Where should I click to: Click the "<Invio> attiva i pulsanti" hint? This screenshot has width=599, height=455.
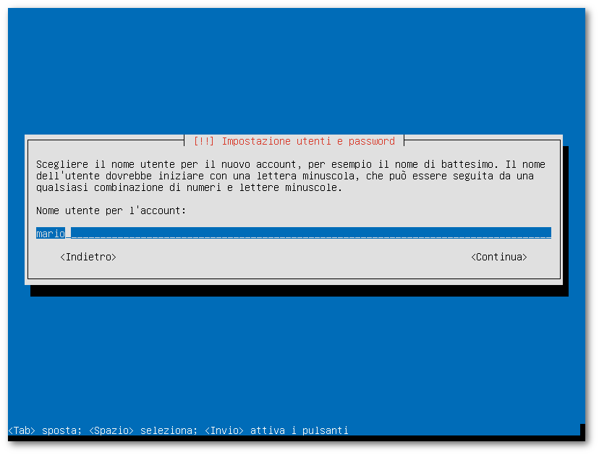(276, 430)
